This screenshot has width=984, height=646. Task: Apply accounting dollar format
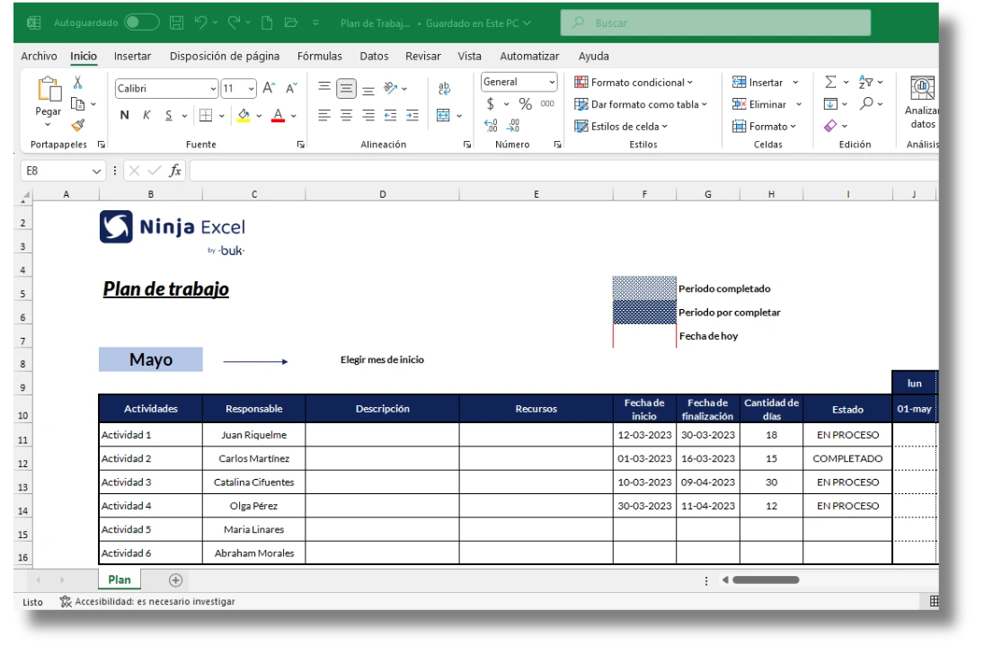tap(490, 103)
